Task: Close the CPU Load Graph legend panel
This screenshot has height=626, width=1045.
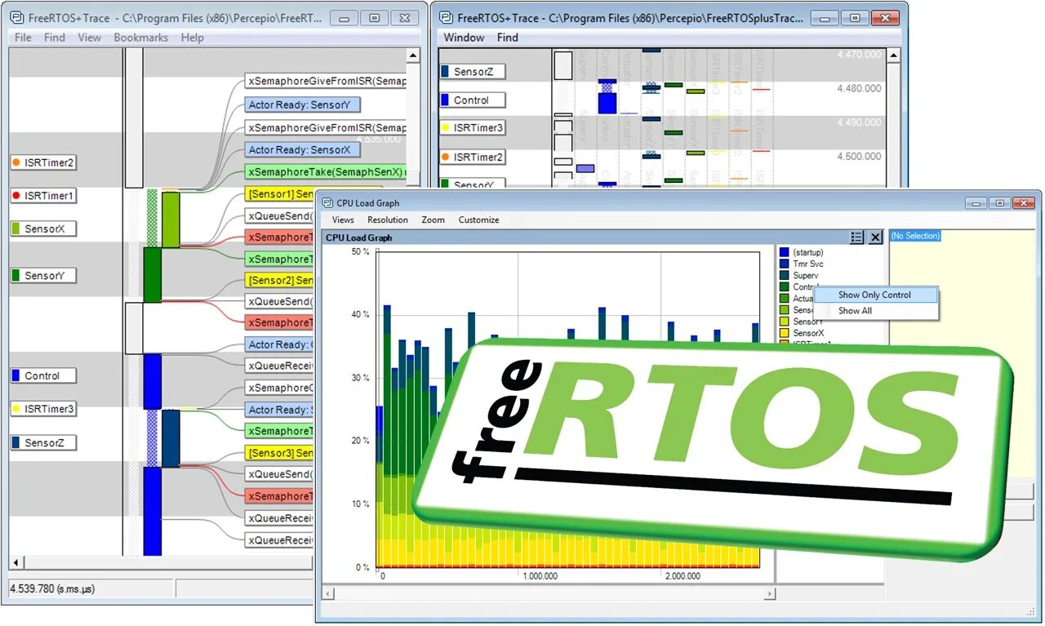Action: point(875,237)
